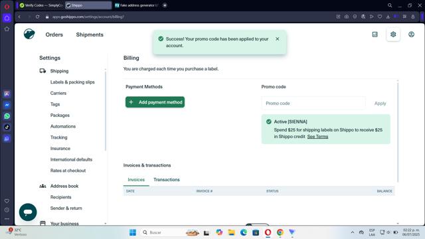
Task: Click Add payment method button
Action: point(155,102)
